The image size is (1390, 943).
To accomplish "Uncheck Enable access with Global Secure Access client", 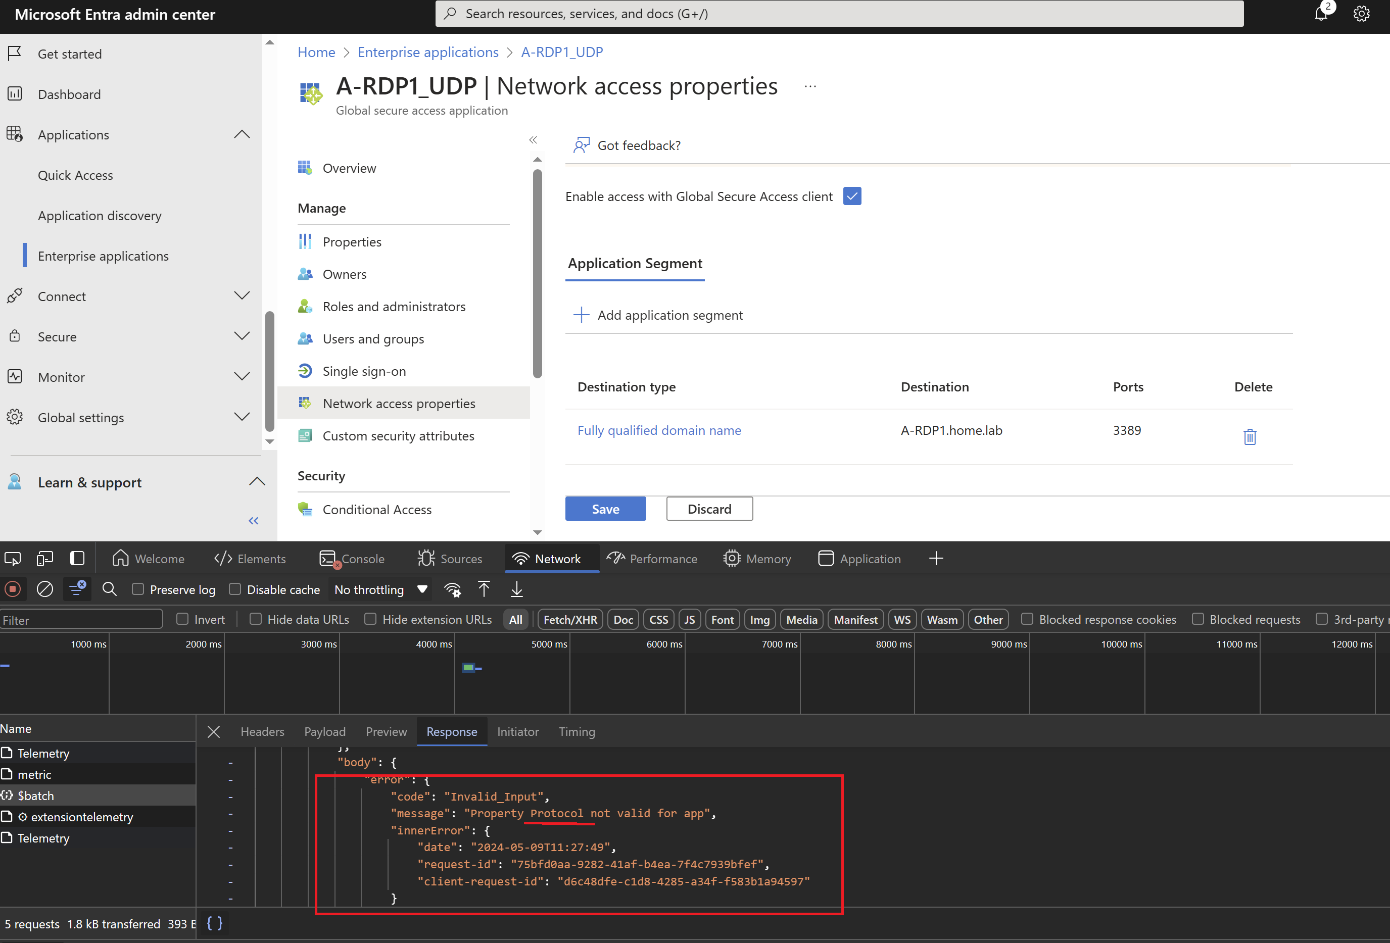I will [x=852, y=196].
